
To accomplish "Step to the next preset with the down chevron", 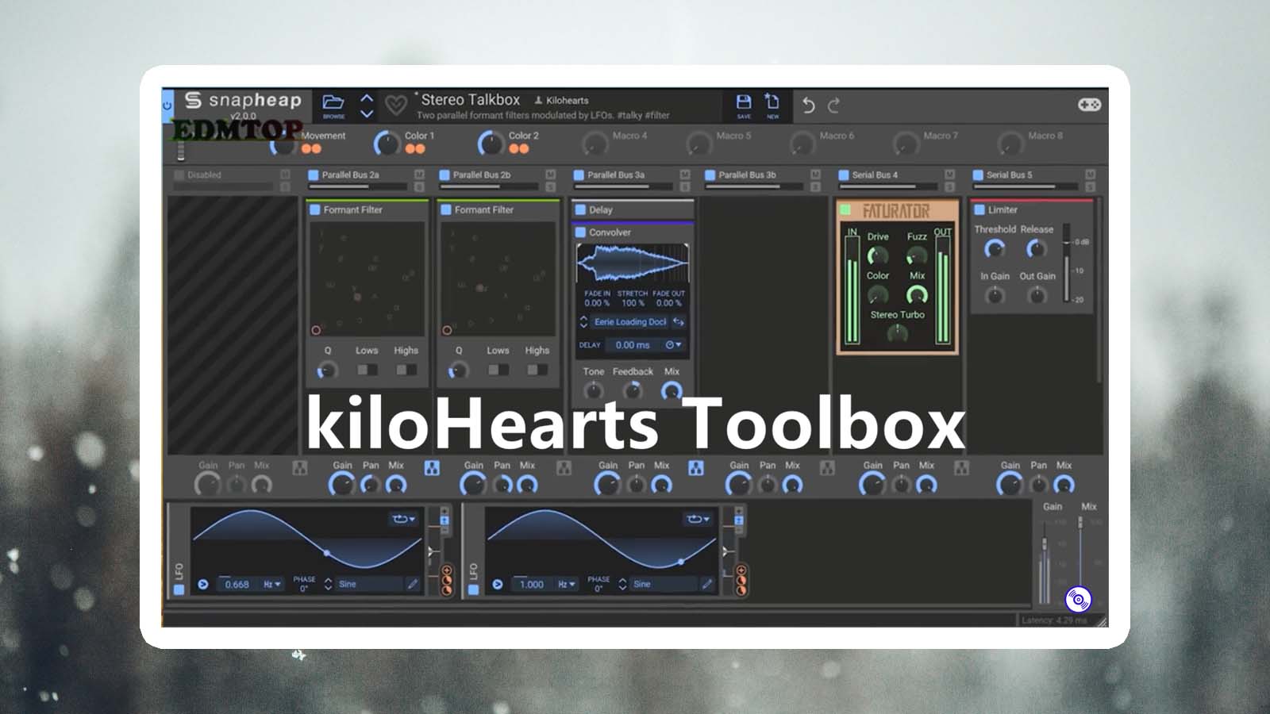I will point(367,113).
